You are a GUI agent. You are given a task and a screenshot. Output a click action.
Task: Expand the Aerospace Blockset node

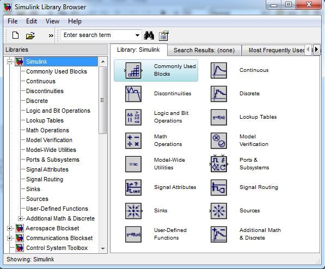(9, 228)
